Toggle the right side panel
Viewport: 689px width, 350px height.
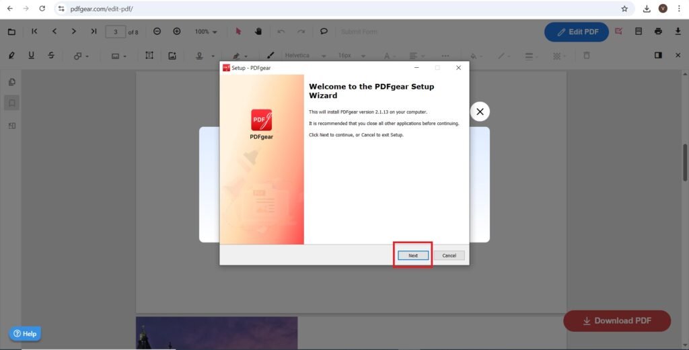tap(658, 55)
